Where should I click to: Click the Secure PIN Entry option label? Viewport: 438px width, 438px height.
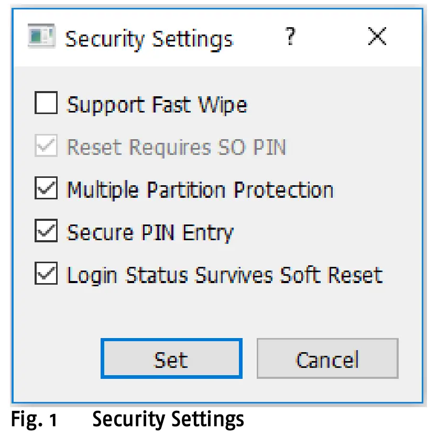[x=150, y=231]
